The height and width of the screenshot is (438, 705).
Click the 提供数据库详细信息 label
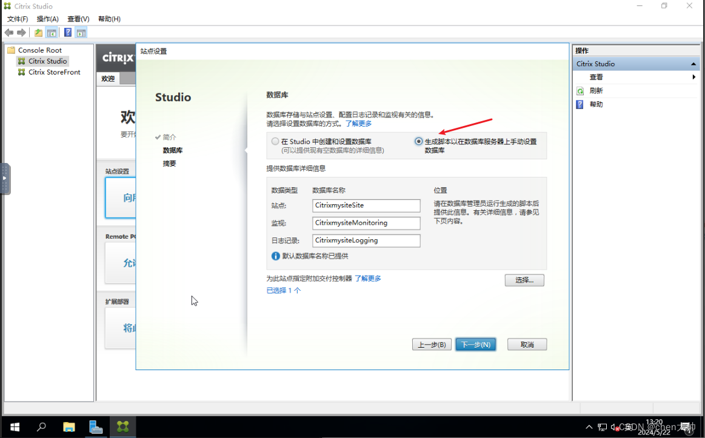click(296, 168)
